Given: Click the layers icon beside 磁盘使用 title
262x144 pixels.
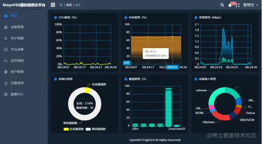Looking at the screenshot, I should [126, 79].
